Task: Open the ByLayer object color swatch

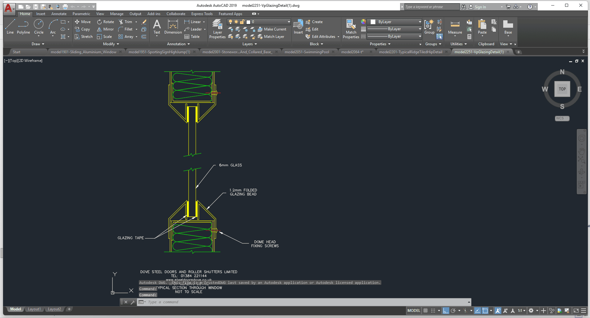Action: [x=373, y=22]
